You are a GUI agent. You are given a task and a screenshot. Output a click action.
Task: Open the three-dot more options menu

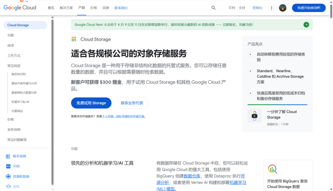272,8
